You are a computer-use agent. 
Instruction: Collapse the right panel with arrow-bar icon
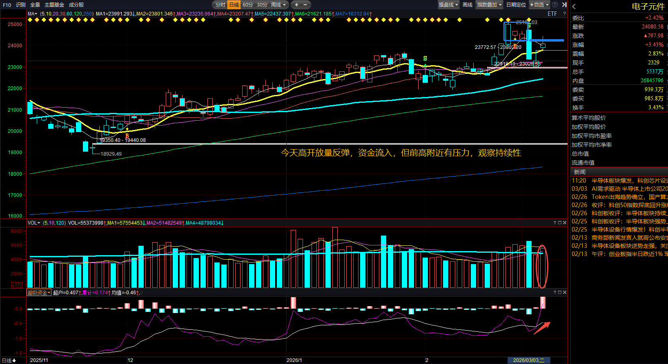coord(564,5)
